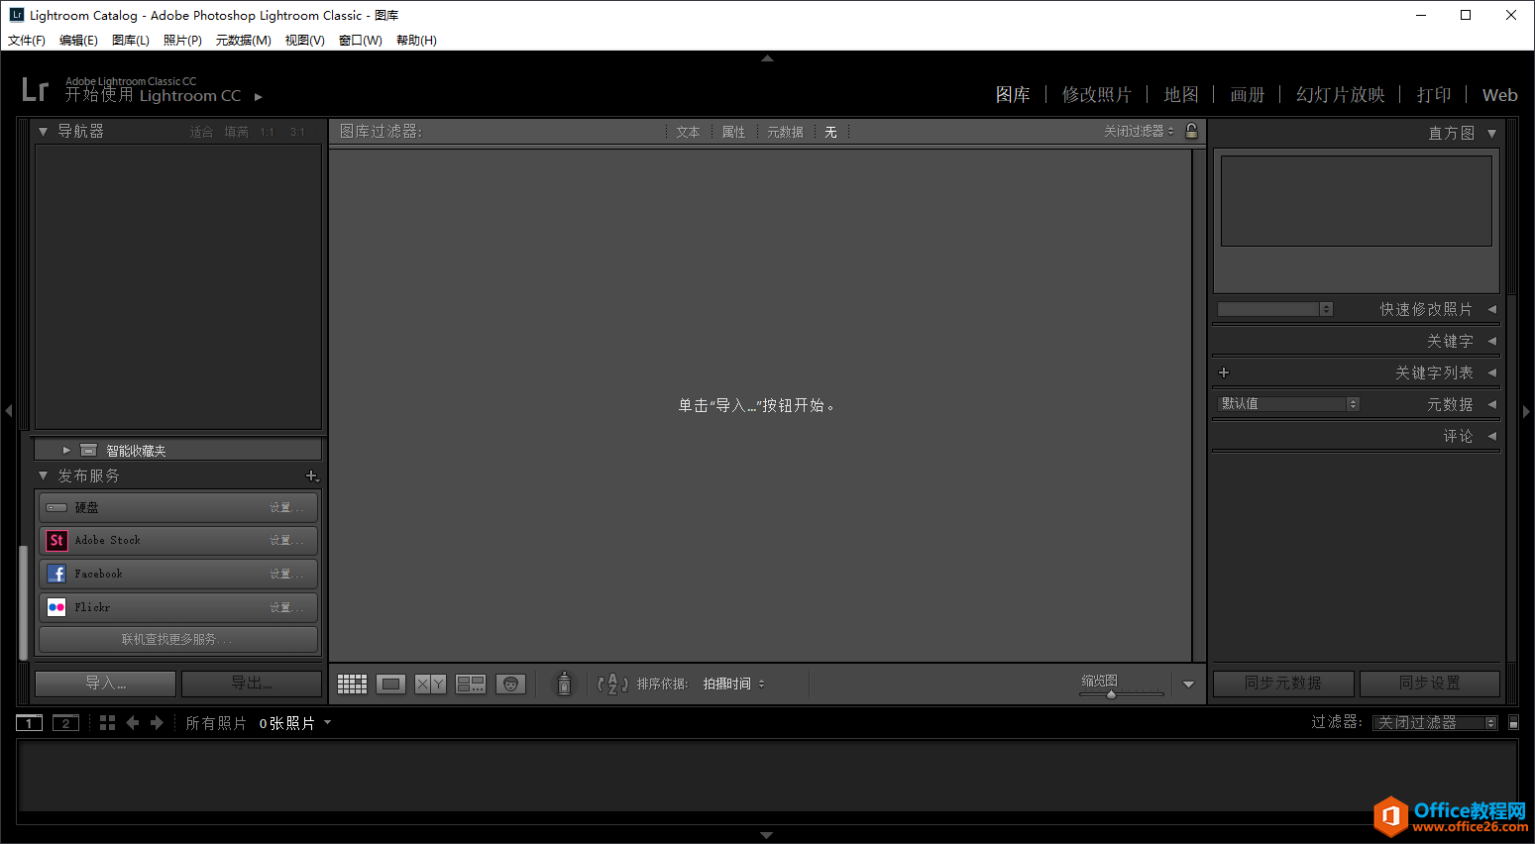Click left panel vertical scrollbar
The width and height of the screenshot is (1535, 844).
point(24,602)
